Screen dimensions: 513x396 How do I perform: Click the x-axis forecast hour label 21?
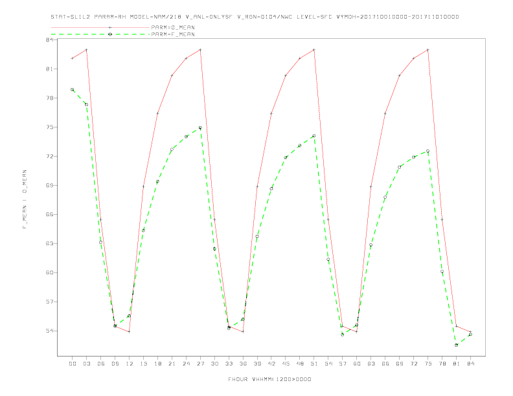(172, 364)
